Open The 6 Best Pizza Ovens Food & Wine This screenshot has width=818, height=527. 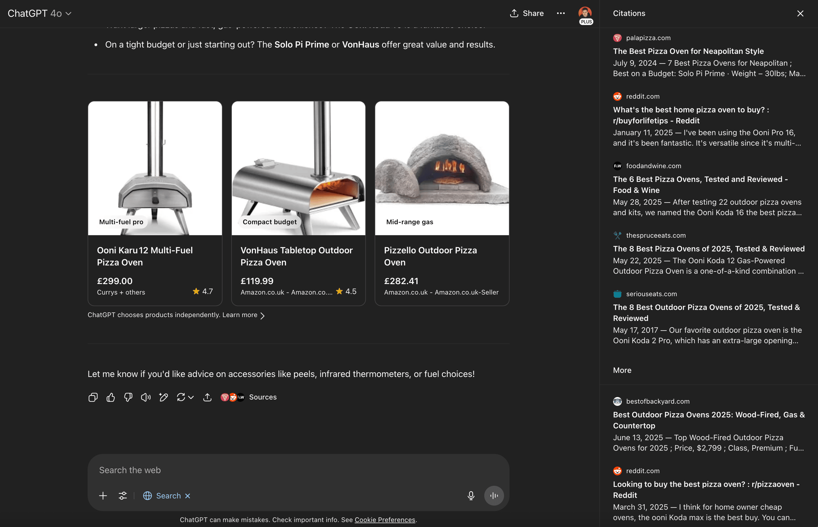point(700,185)
